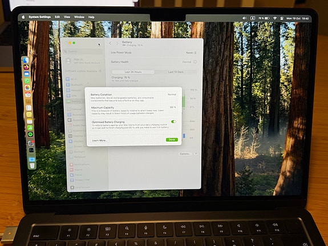Open WhatsApp from the Dock
The height and width of the screenshot is (246, 328).
pyautogui.click(x=27, y=80)
